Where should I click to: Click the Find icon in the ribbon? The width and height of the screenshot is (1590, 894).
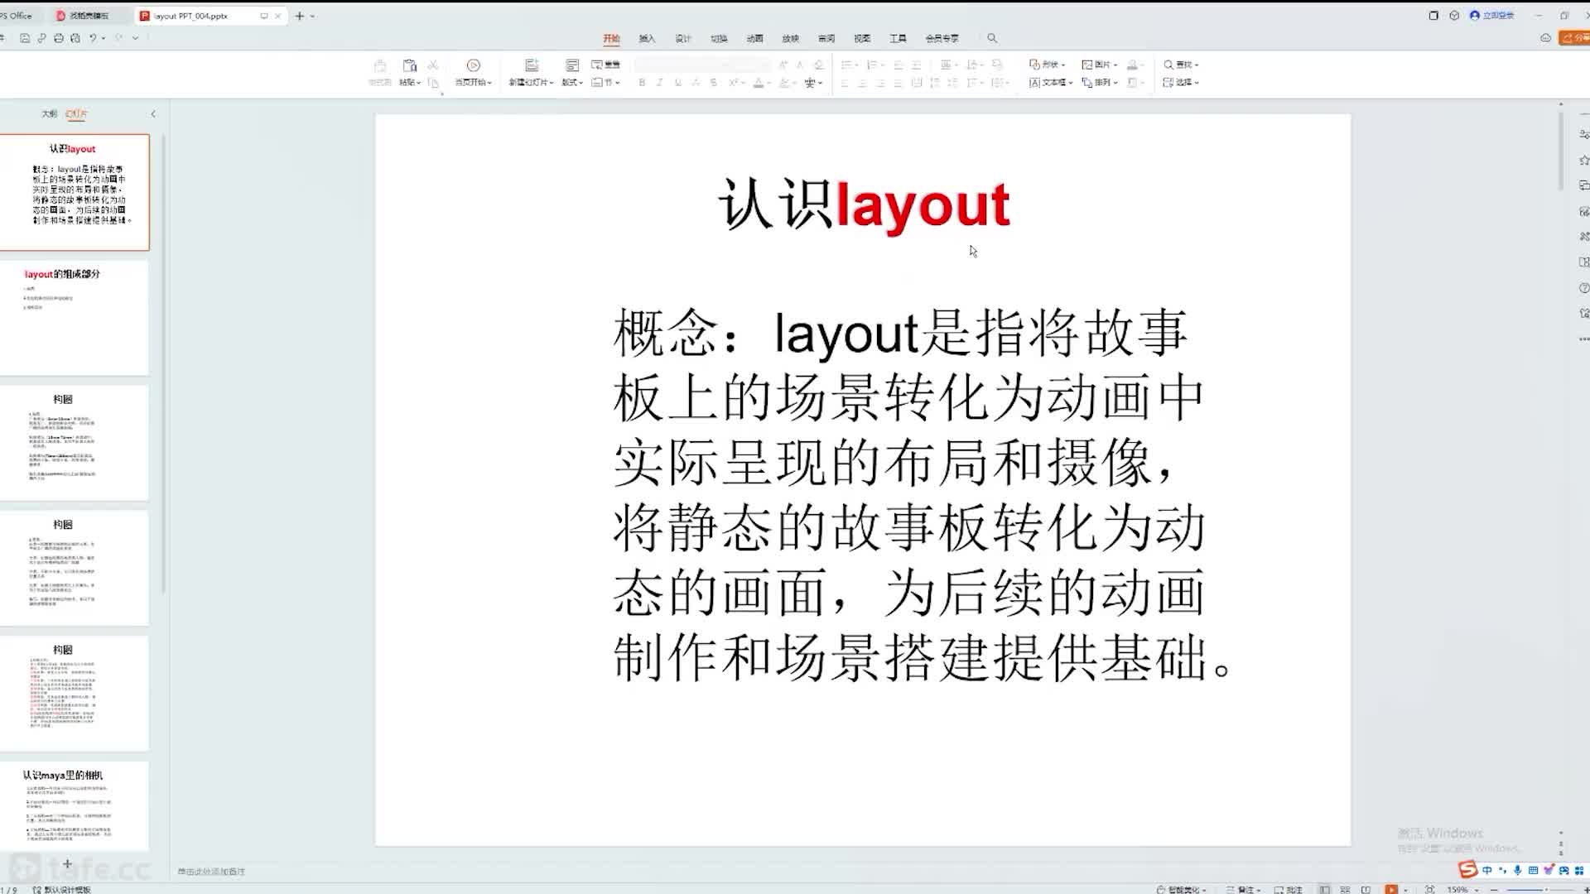pyautogui.click(x=1168, y=65)
